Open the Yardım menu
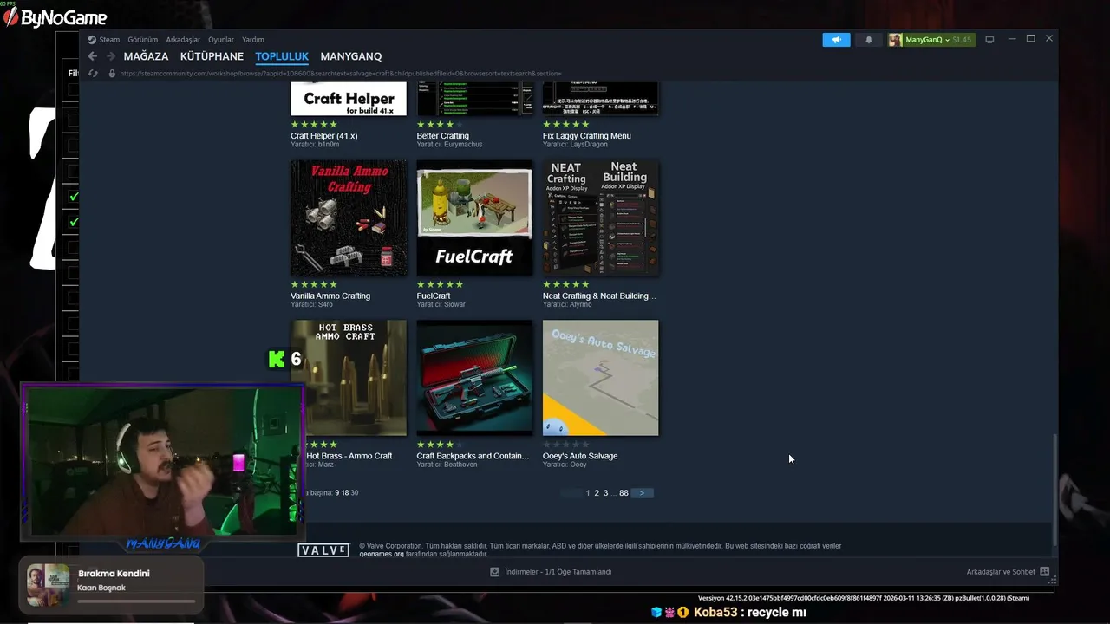1110x624 pixels. click(253, 39)
